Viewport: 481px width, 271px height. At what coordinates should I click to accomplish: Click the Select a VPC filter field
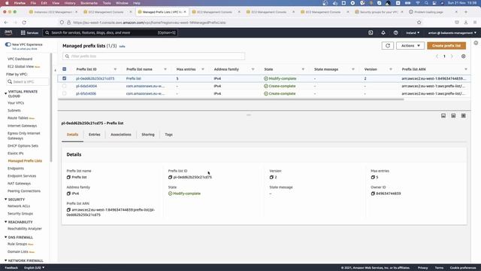click(27, 82)
